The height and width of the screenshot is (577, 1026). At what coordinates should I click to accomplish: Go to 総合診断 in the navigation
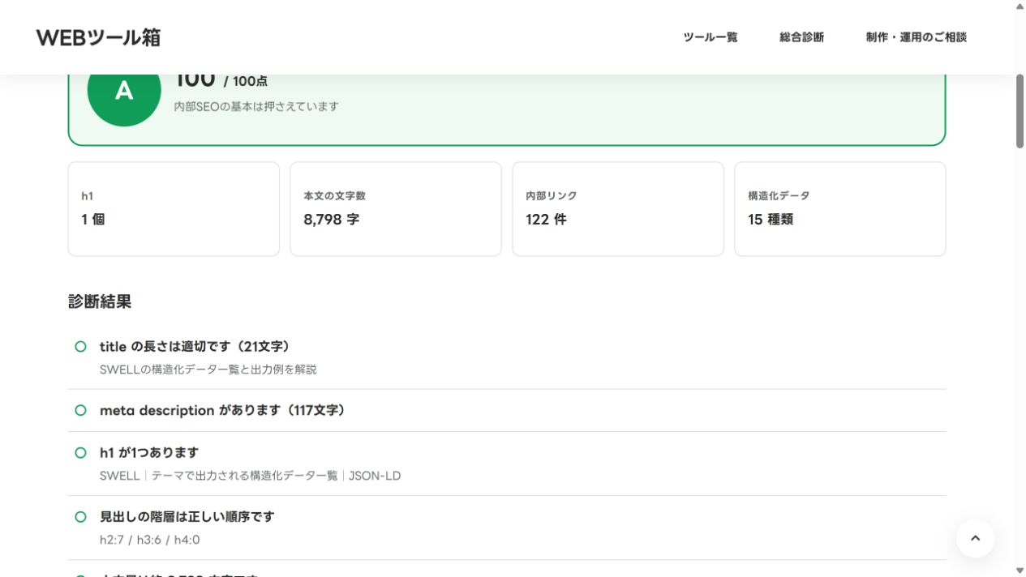click(x=801, y=37)
